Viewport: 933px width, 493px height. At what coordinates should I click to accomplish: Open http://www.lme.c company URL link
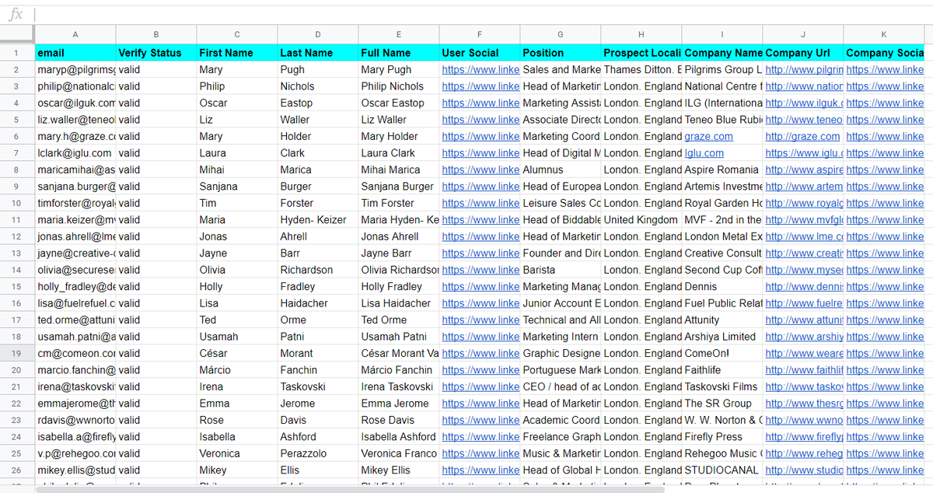tap(804, 237)
